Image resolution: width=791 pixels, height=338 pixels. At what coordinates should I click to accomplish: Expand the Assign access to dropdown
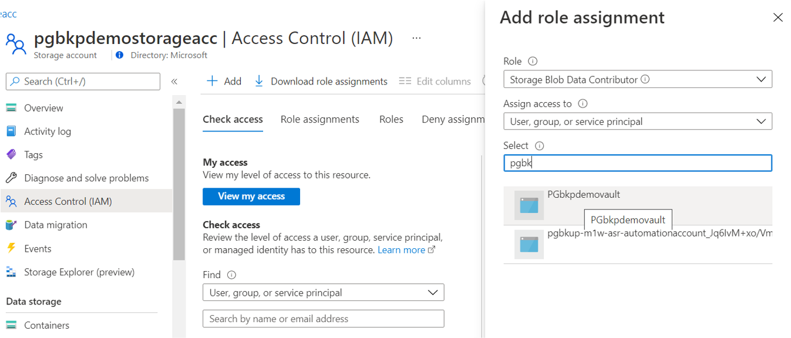(638, 121)
